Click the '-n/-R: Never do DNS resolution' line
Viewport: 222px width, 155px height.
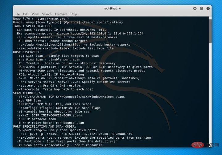pos(78,78)
